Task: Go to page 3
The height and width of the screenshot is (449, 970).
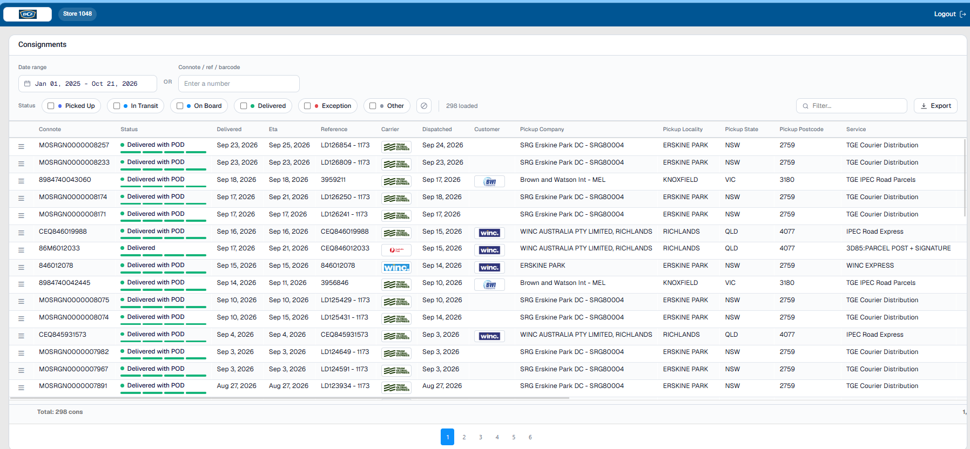Action: [480, 437]
